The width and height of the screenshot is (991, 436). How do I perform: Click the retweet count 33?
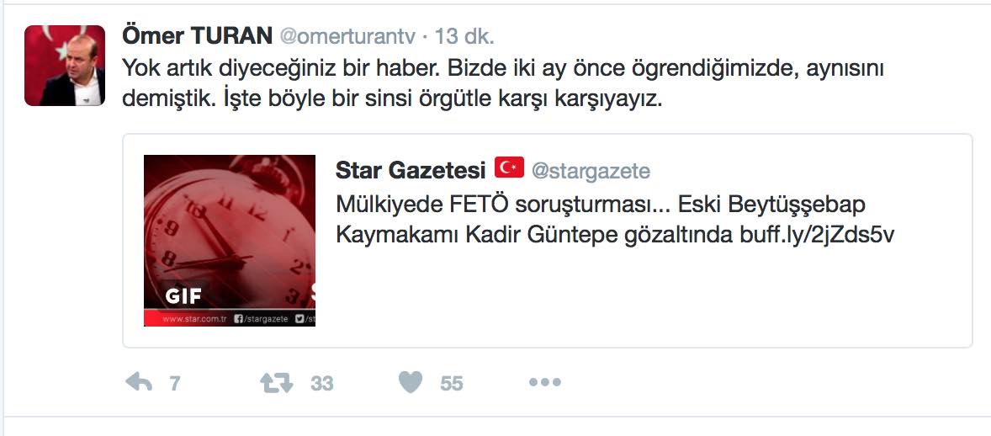point(321,384)
